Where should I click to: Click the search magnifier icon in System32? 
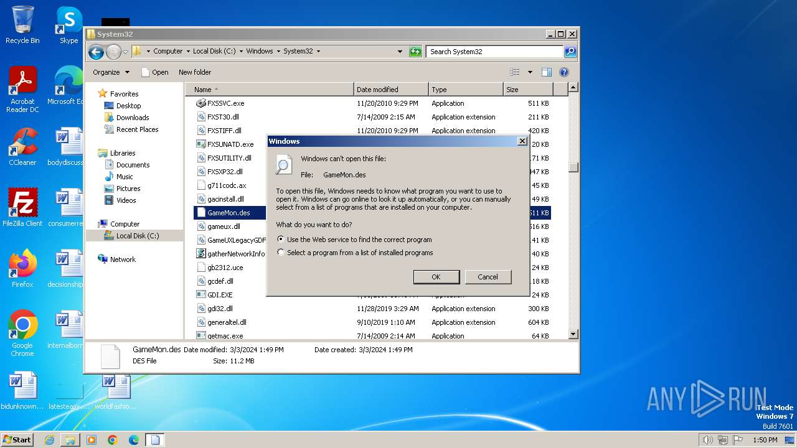(570, 52)
